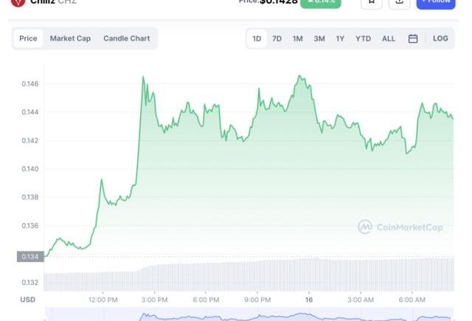The image size is (472, 321).
Task: Select the 1D time range
Action: click(x=257, y=38)
